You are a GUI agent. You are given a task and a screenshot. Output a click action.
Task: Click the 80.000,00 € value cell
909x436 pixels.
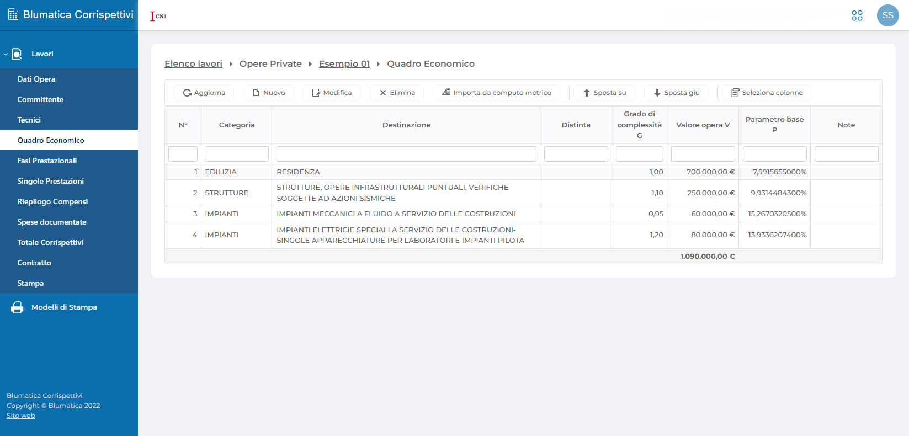coord(703,235)
